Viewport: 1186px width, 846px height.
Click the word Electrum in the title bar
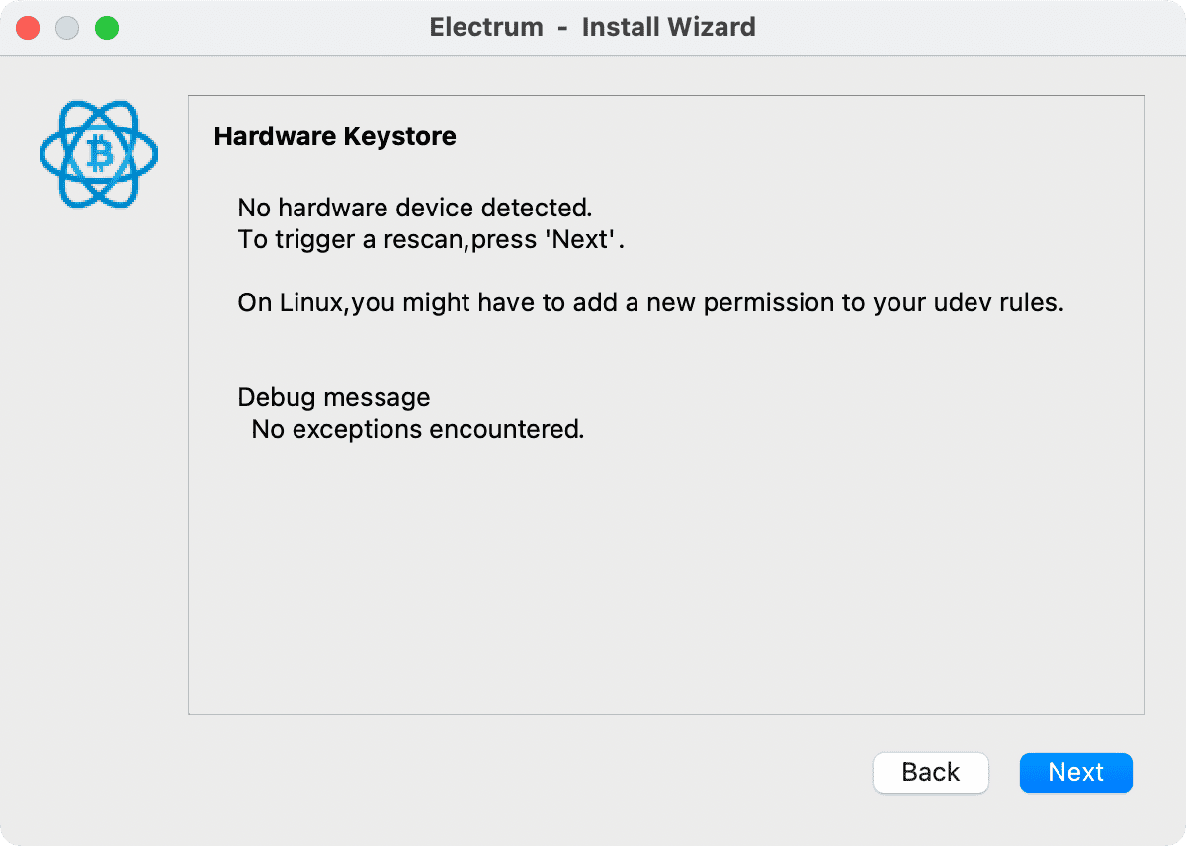click(486, 27)
